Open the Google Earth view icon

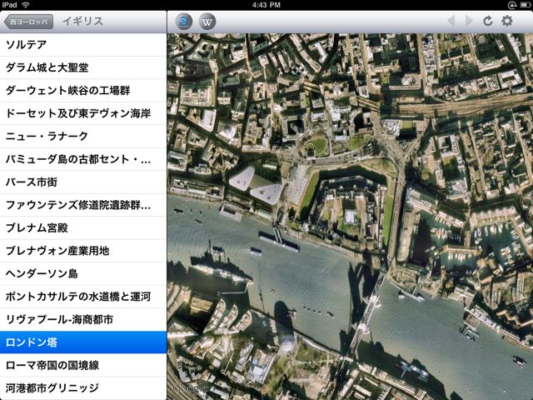[184, 22]
